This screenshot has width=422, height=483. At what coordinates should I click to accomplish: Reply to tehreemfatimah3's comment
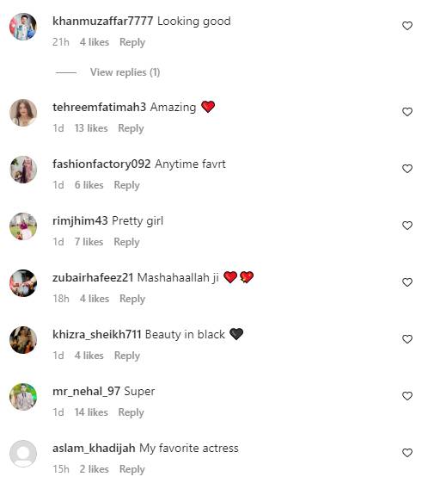[x=131, y=128]
